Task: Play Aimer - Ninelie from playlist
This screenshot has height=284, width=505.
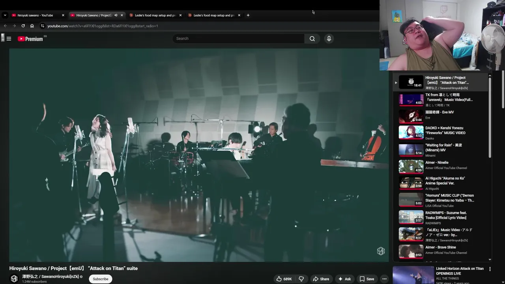Action: point(440,167)
